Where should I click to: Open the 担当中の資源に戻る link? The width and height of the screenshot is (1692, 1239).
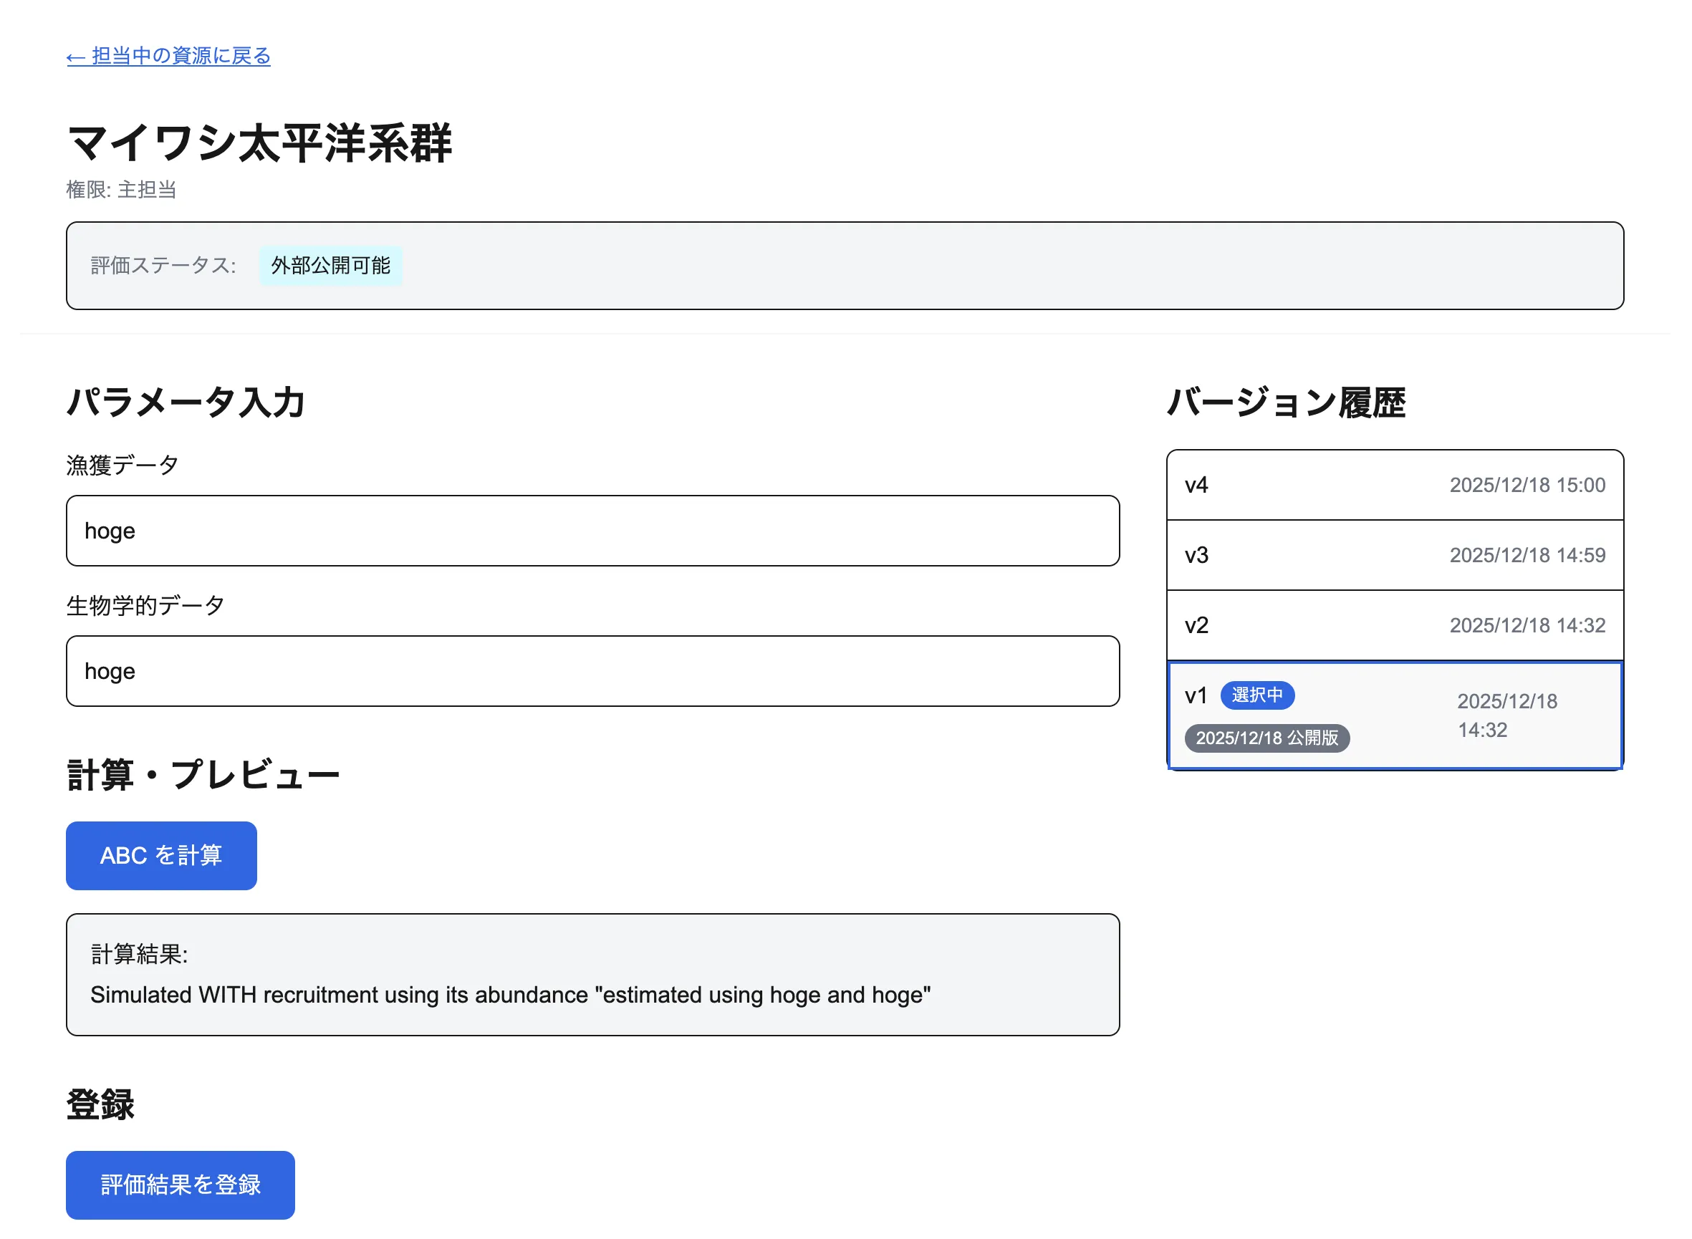click(x=168, y=55)
